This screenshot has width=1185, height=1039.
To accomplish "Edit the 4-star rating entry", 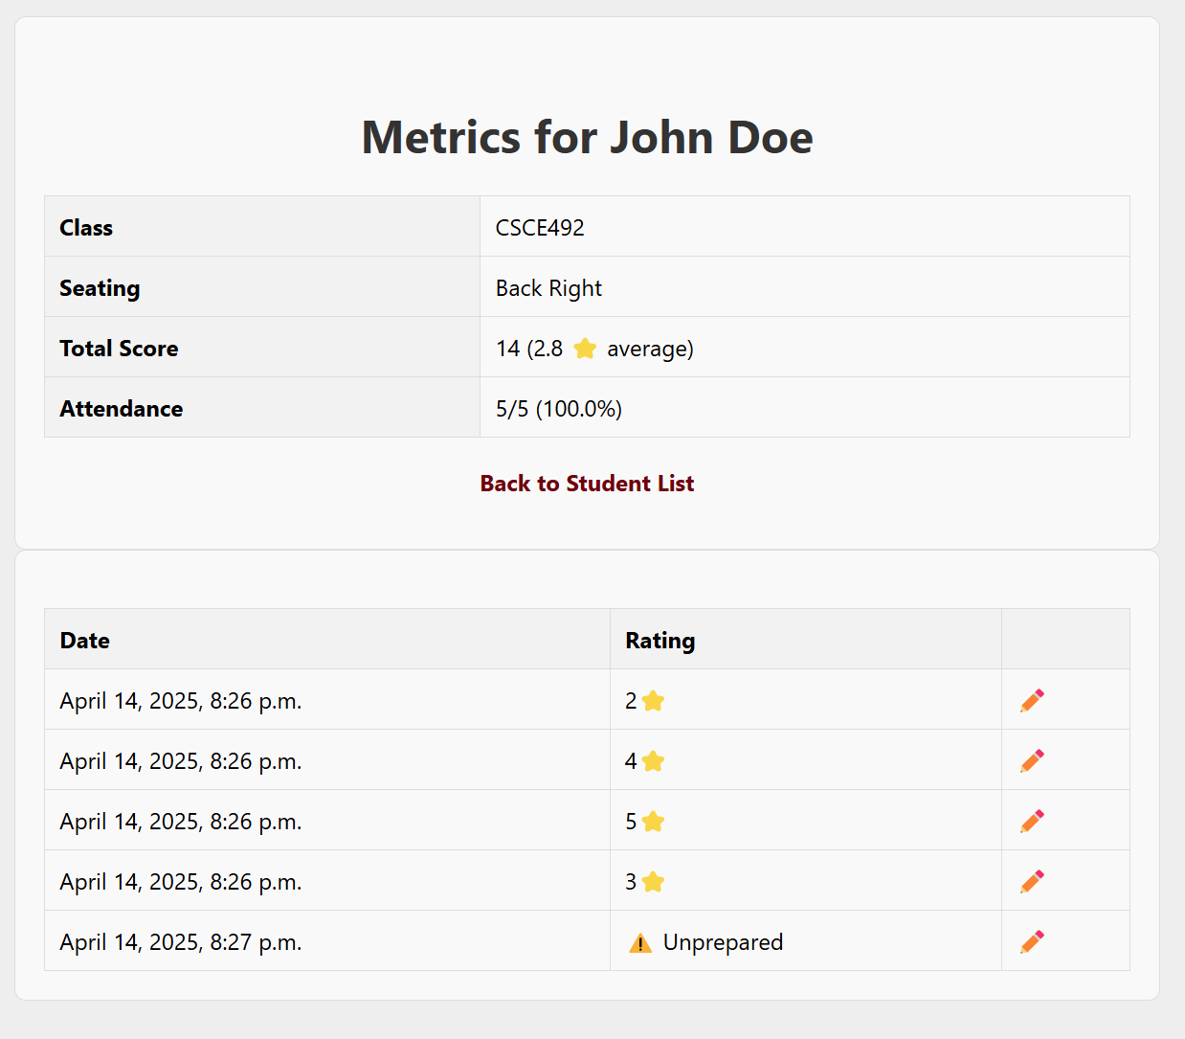I will tap(1032, 761).
